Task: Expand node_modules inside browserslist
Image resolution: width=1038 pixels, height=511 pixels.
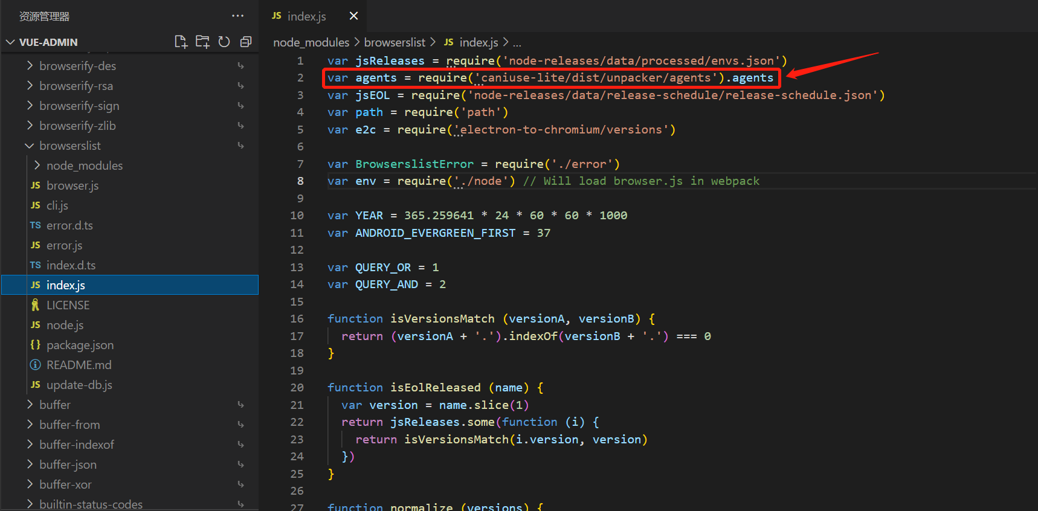Action: 130,166
